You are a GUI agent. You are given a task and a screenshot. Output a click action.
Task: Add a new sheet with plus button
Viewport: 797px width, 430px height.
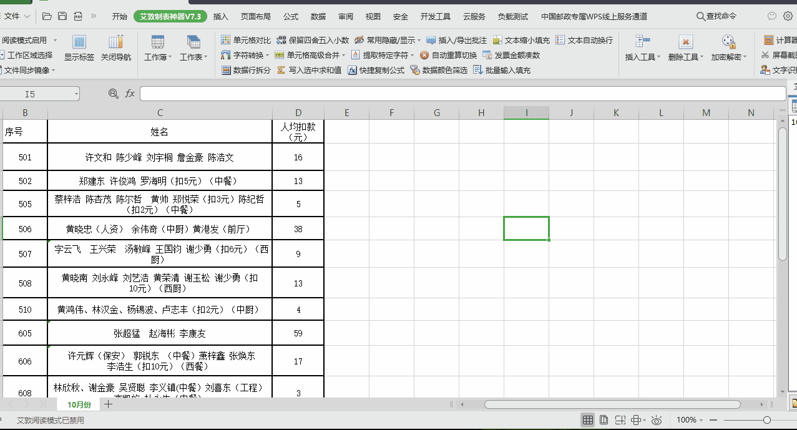[x=109, y=404]
